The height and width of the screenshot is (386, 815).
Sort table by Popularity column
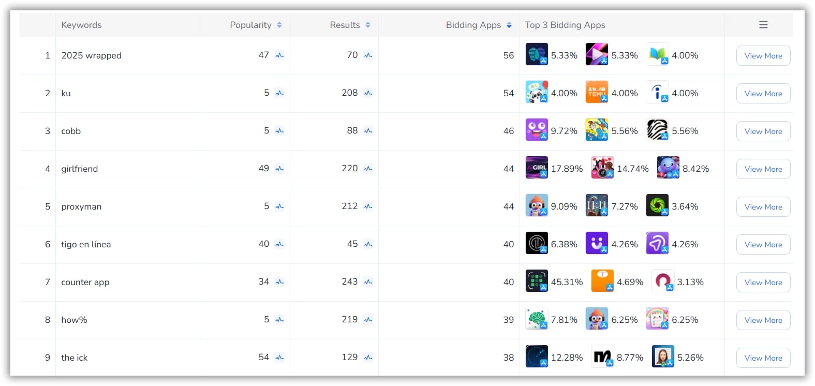click(279, 25)
